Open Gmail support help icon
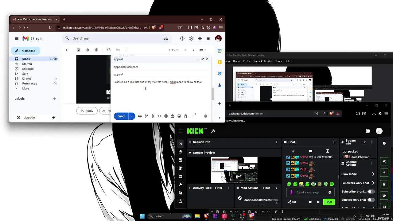This screenshot has width=393, height=221. tap(182, 38)
